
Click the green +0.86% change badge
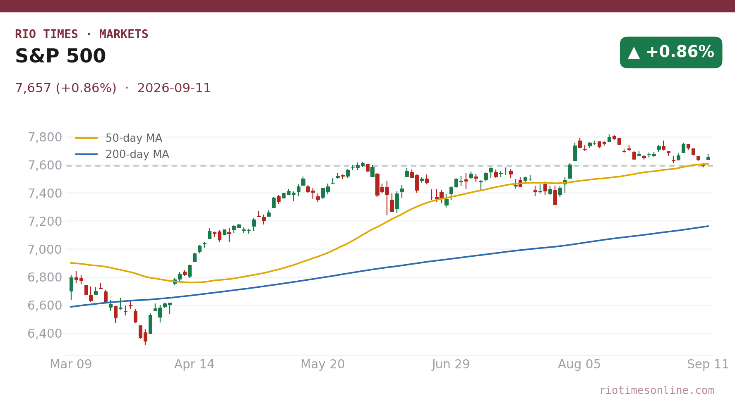tap(671, 53)
